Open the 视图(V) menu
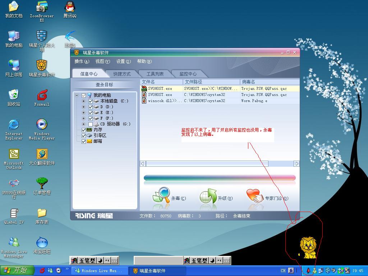The width and height of the screenshot is (368, 276). point(102,61)
